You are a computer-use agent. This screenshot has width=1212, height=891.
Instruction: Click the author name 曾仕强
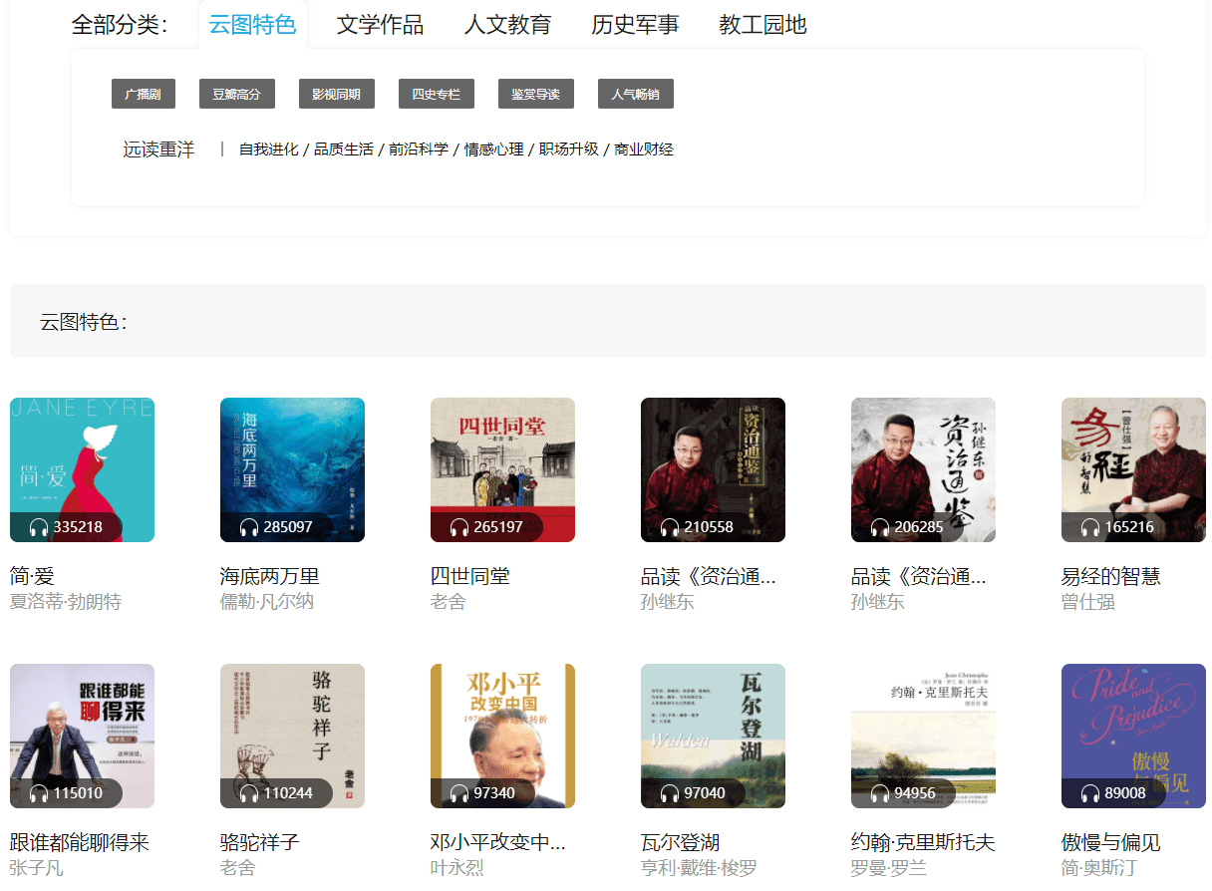[x=1088, y=602]
